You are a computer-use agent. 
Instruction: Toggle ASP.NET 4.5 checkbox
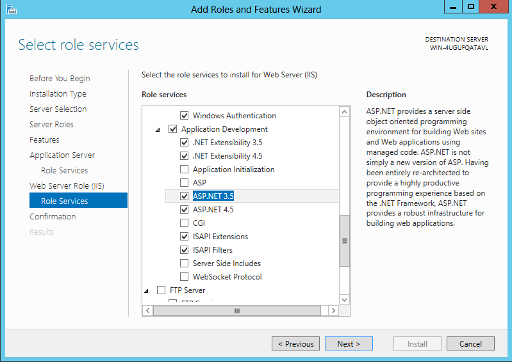click(184, 210)
